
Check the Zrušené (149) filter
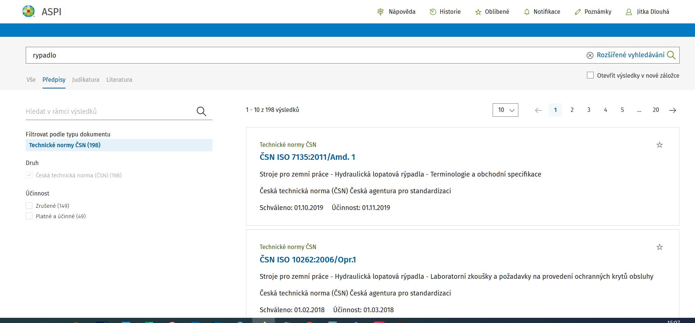tap(29, 206)
